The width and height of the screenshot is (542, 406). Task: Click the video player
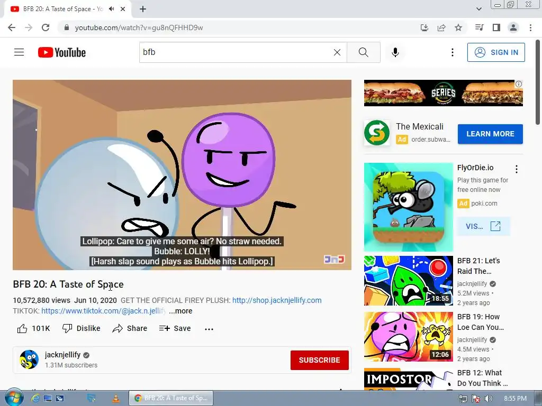point(182,174)
